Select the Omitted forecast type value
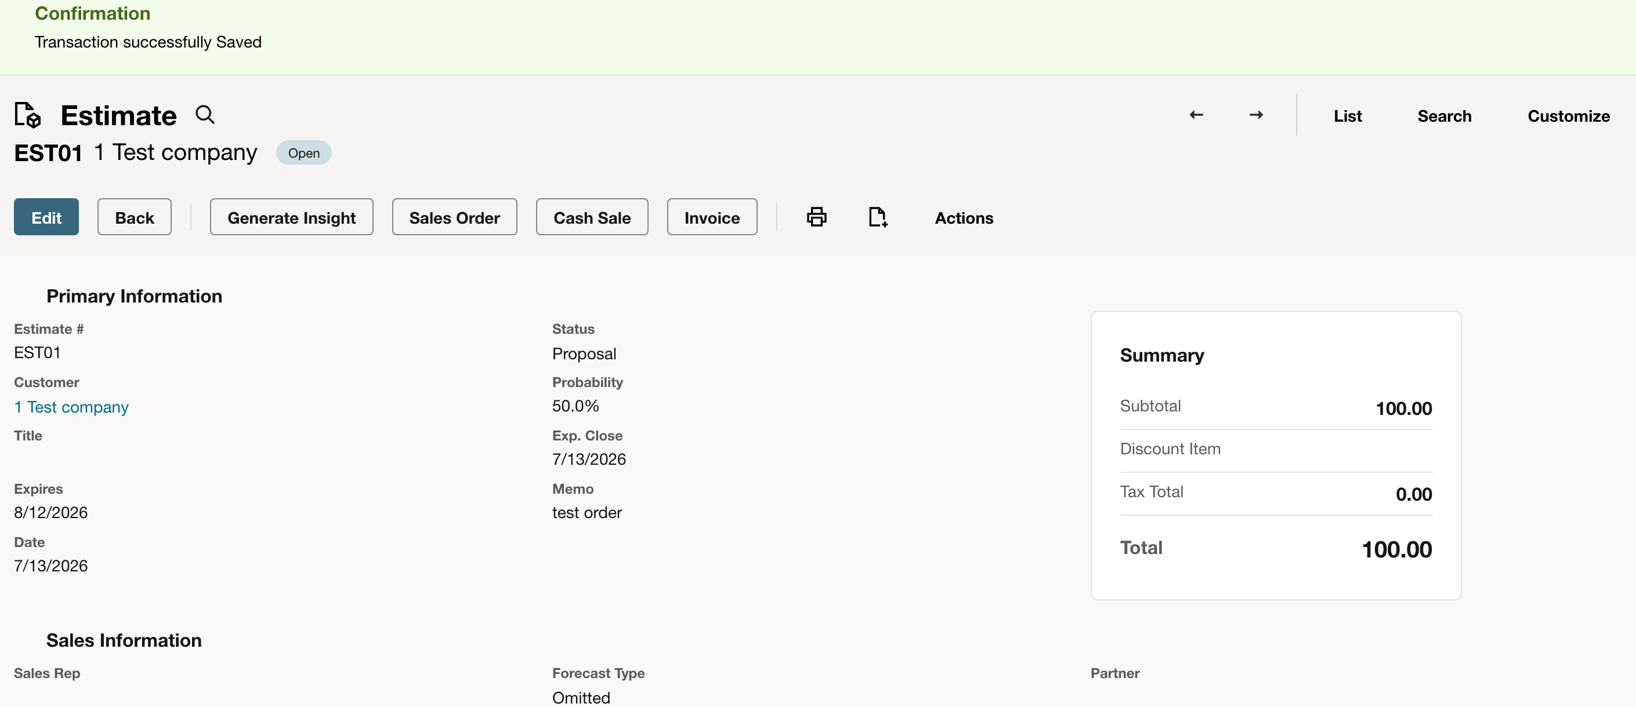Viewport: 1636px width, 707px height. (581, 698)
